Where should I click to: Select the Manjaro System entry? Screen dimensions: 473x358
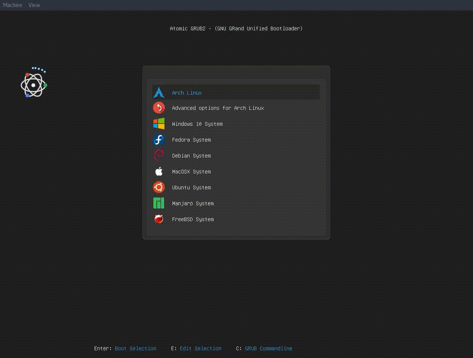pyautogui.click(x=236, y=203)
